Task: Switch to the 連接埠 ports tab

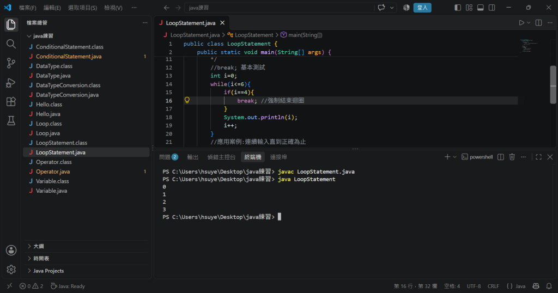Action: pyautogui.click(x=278, y=157)
